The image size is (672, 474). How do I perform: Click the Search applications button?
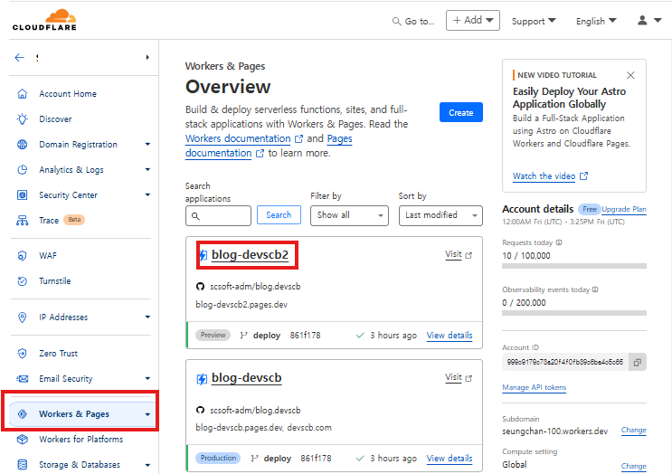[279, 215]
